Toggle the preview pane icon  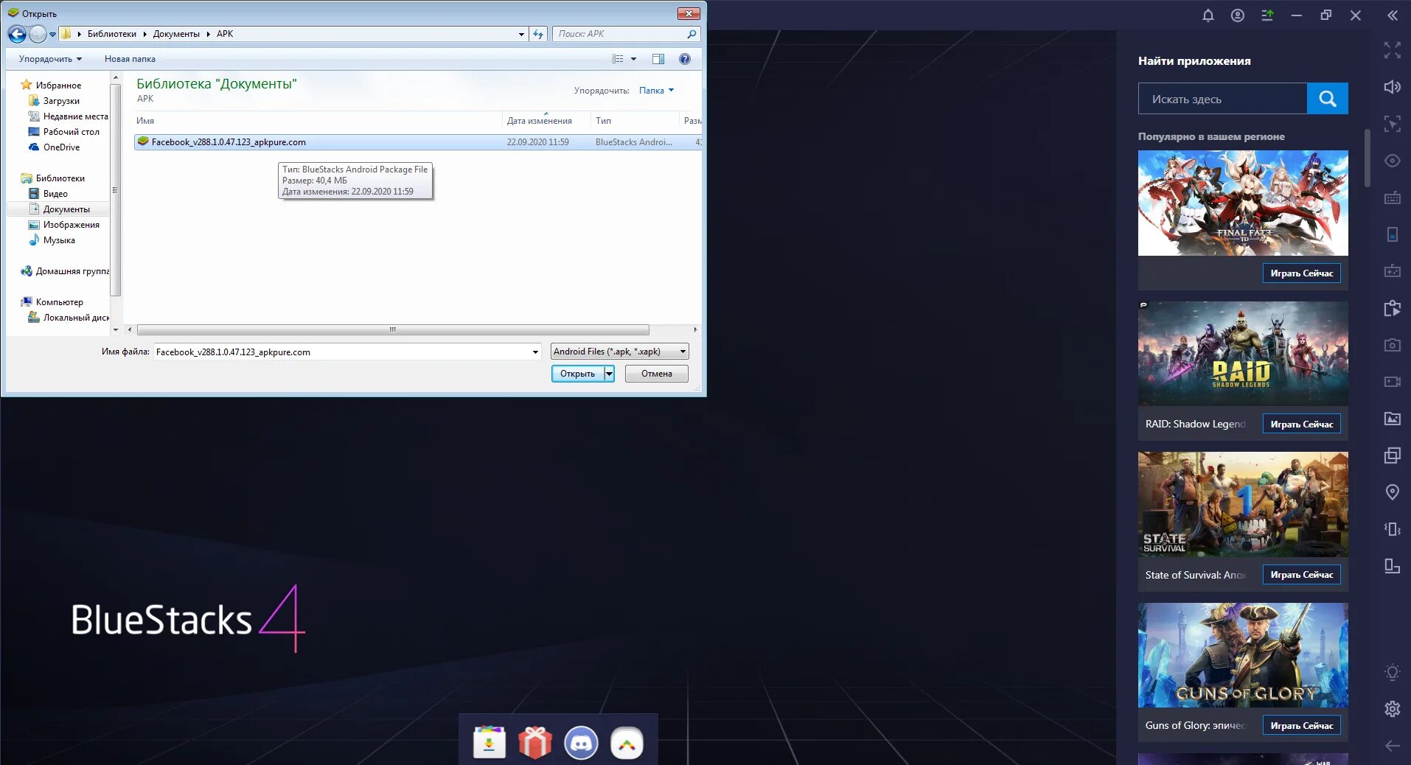point(658,59)
